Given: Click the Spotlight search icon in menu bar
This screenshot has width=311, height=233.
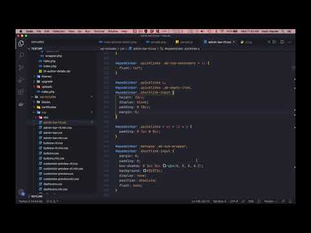Looking at the screenshot, I should coord(283,31).
